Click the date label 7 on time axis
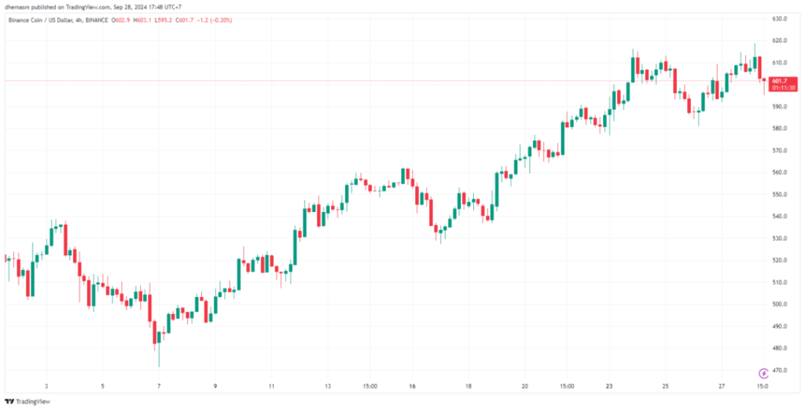Image resolution: width=805 pixels, height=410 pixels. [x=159, y=386]
